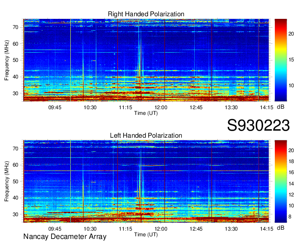The height and width of the screenshot is (242, 299).
Task: Click the 8 value on lower color bar
Action: pyautogui.click(x=290, y=217)
